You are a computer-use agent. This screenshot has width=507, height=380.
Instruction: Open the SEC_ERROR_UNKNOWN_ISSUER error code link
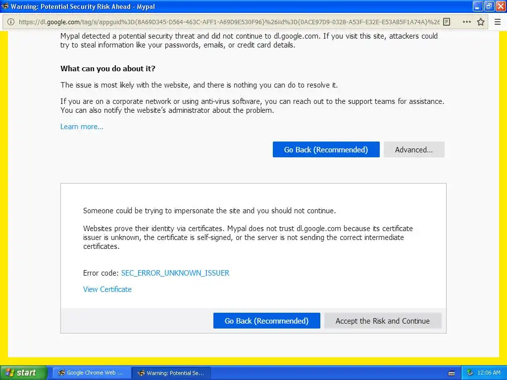tap(175, 273)
